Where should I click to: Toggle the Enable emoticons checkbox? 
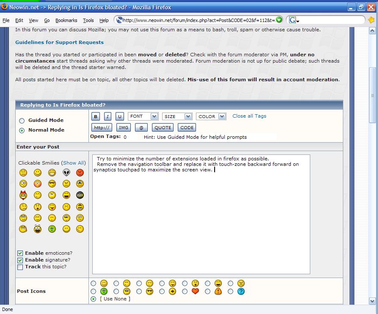pos(20,253)
